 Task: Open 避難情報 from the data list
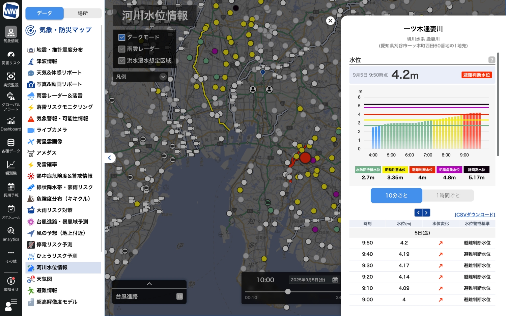(47, 290)
